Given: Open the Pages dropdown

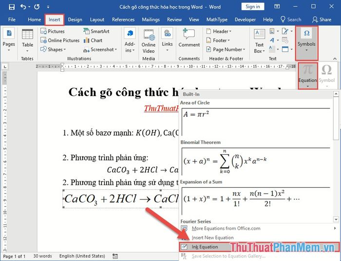Looking at the screenshot, I should coord(9,40).
